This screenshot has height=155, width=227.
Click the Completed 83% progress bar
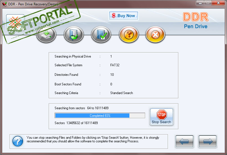click(100, 116)
